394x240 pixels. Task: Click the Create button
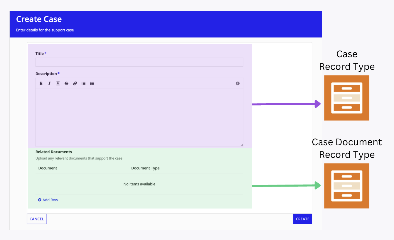coord(302,219)
